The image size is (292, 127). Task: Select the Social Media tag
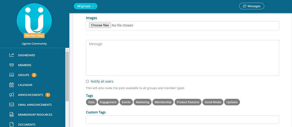(x=213, y=102)
